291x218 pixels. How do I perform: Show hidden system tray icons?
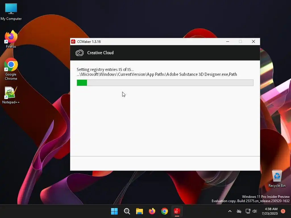[230, 211]
